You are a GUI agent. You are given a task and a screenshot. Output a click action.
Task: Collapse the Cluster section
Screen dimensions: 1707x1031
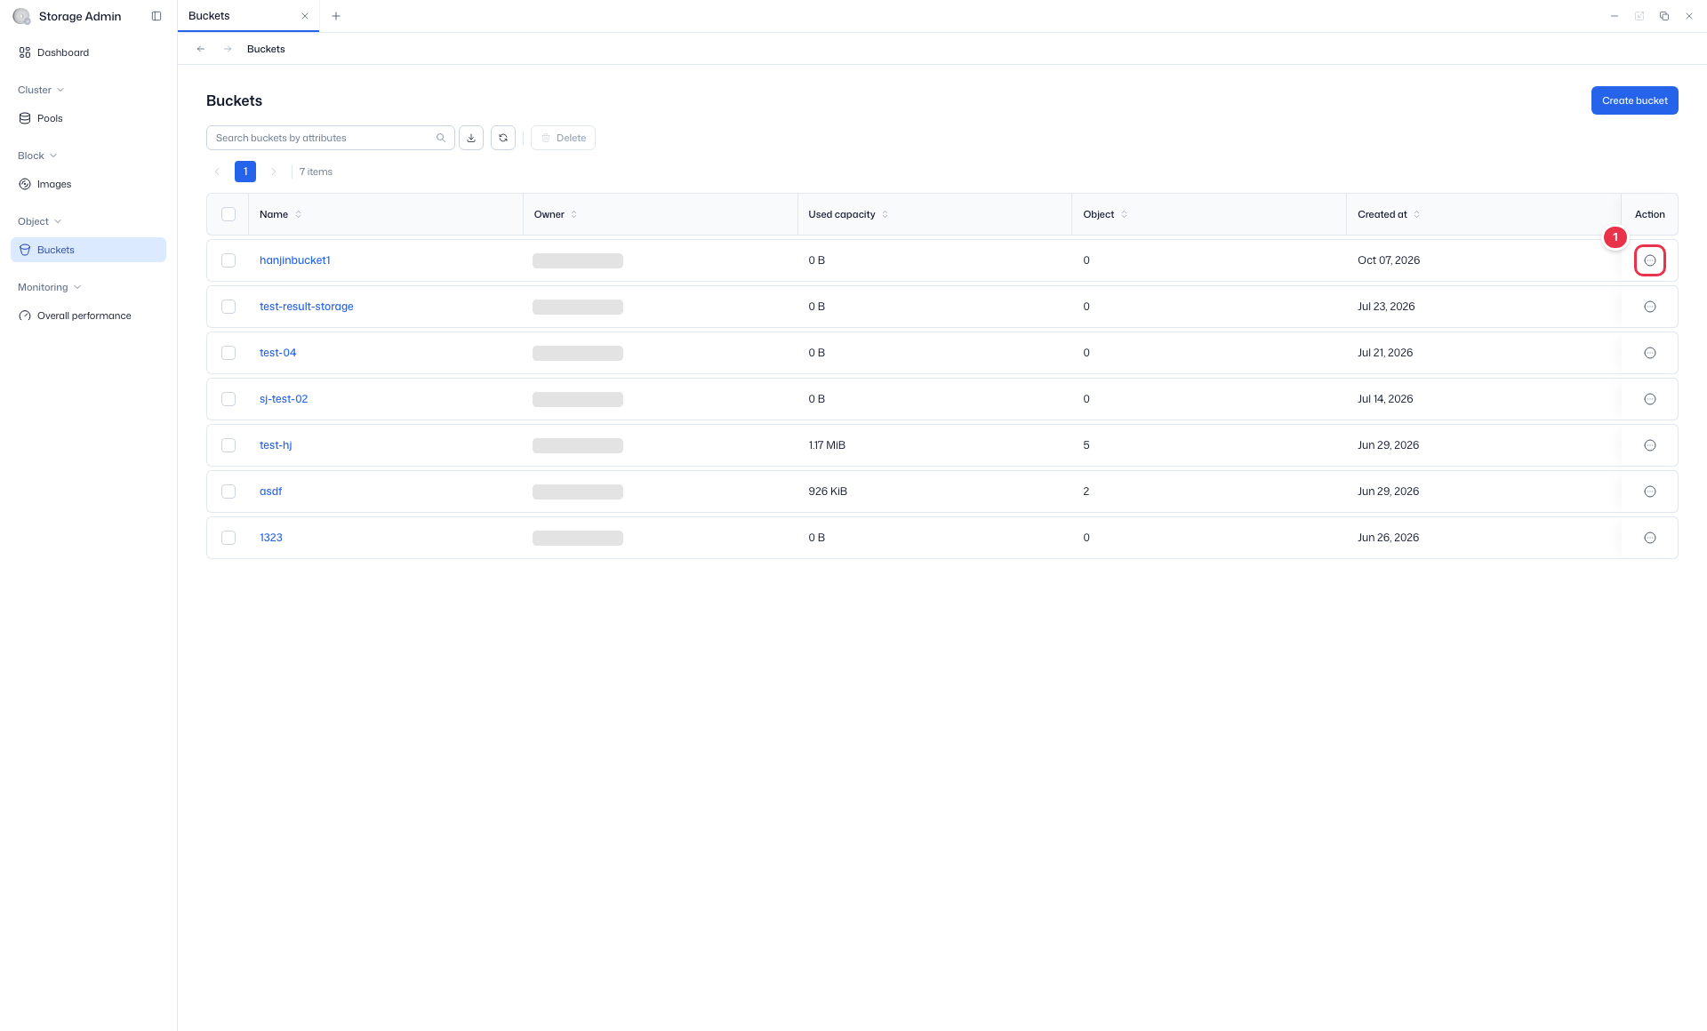coord(41,90)
